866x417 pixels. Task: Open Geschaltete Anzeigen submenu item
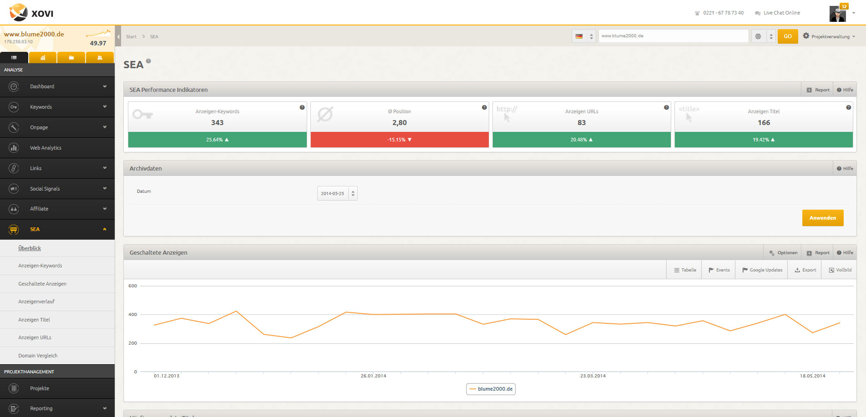coord(42,284)
